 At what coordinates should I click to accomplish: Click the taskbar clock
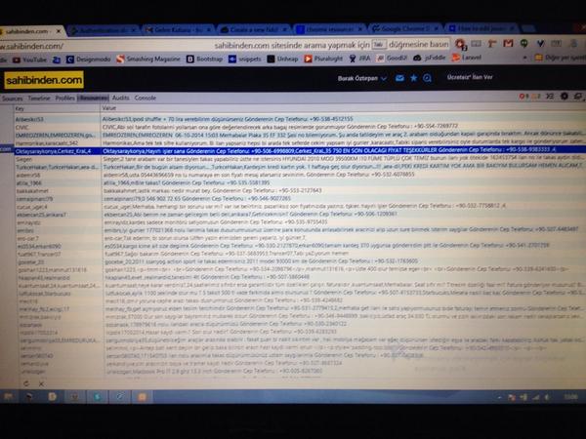[x=570, y=397]
